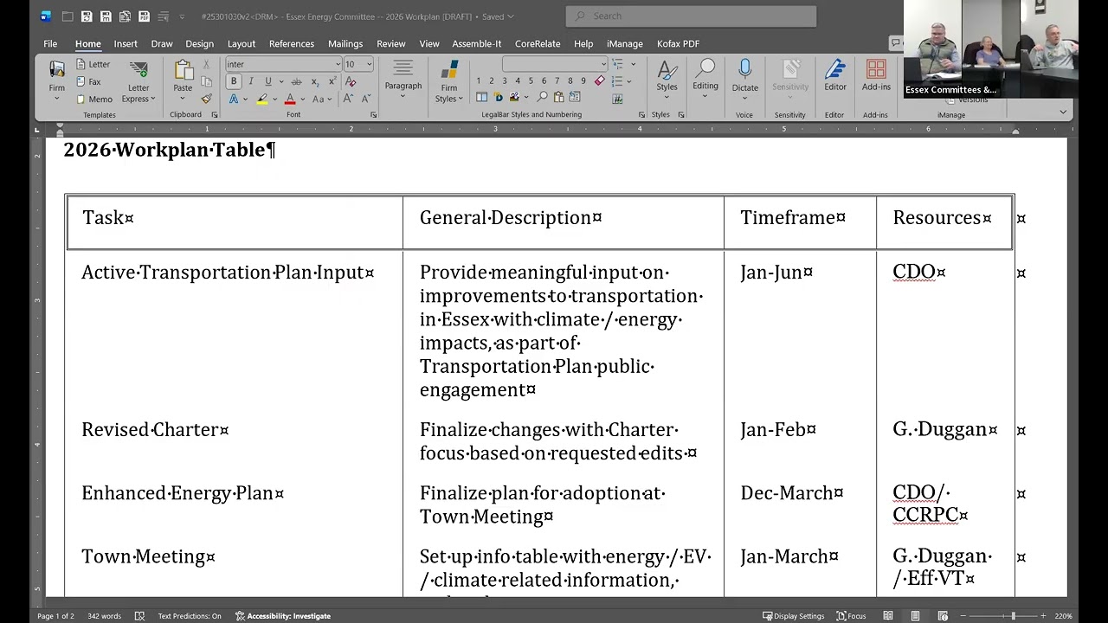Screen dimensions: 1108x623
Task: Toggle Subscript formatting
Action: [315, 81]
